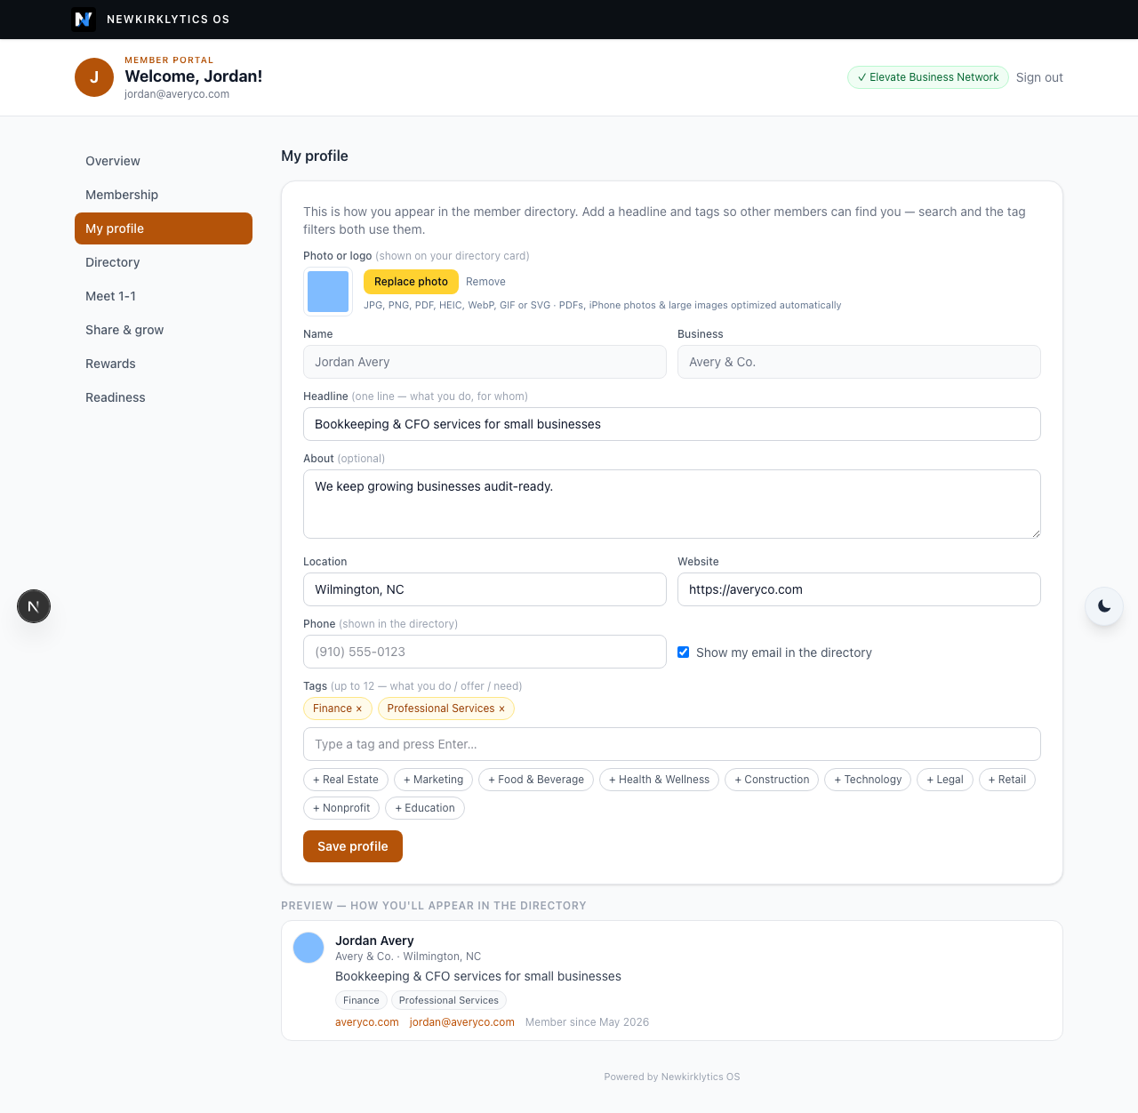Add the Nonprofit tag suggestion
Image resolution: width=1138 pixels, height=1113 pixels.
click(x=341, y=808)
